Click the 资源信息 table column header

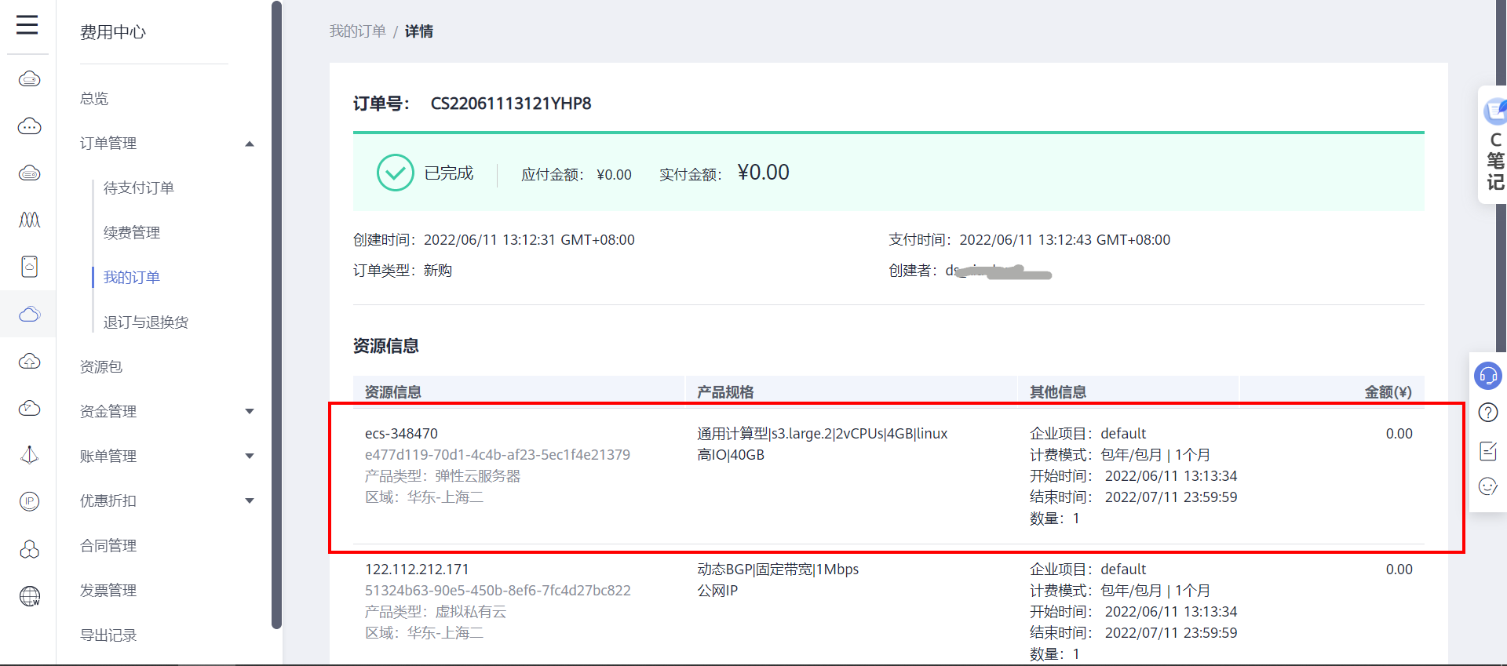tap(393, 392)
